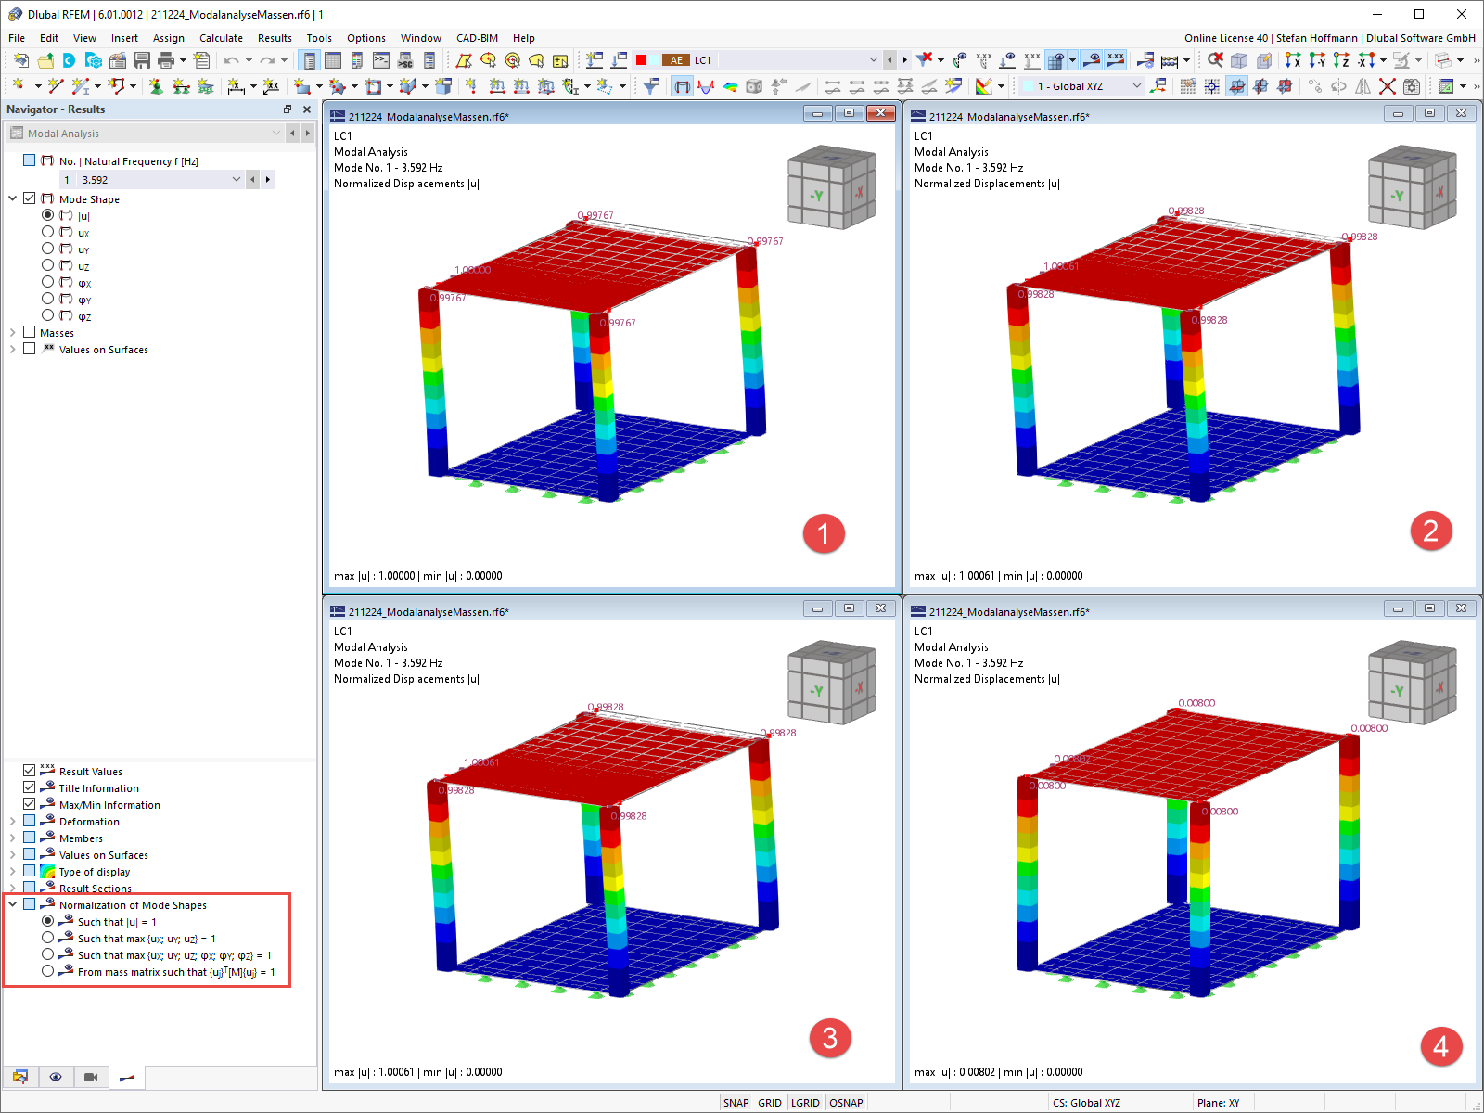
Task: Save the model with the floppy disk icon
Action: 142,60
